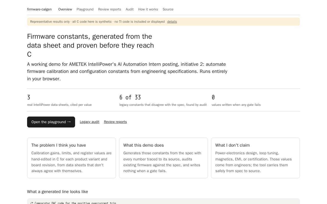Click 'What a generated line looks like' heading

57,192
